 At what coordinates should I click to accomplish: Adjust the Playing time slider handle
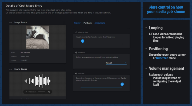83,41
